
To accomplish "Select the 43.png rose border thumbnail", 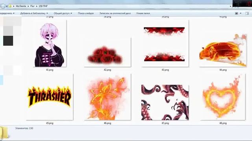I will [x=165, y=43].
